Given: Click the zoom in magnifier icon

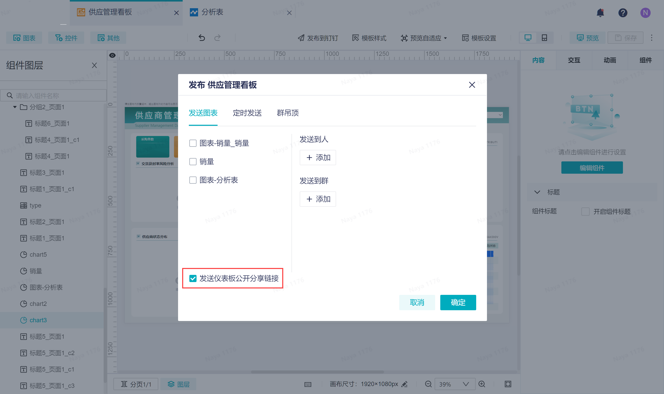Looking at the screenshot, I should (482, 384).
